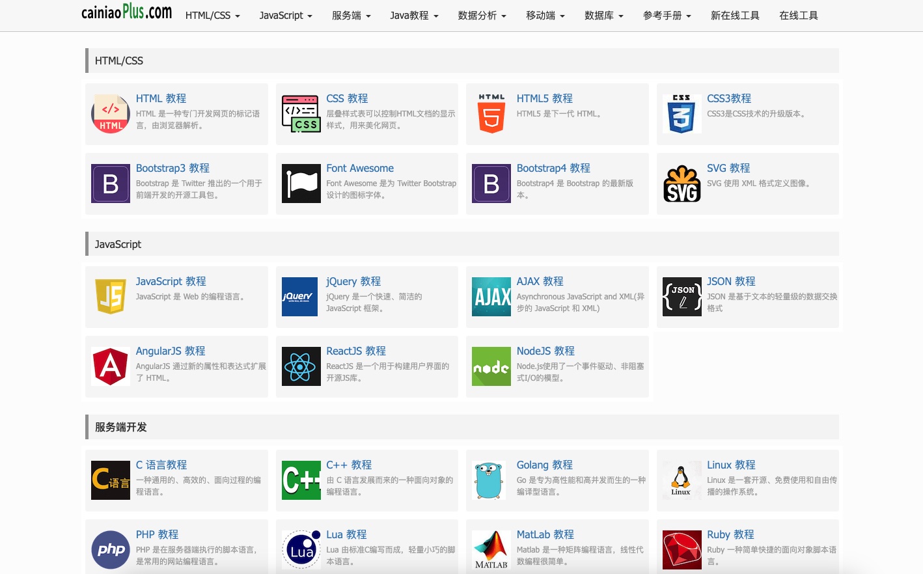923x574 pixels.
Task: Open the PHP 教程 title link
Action: tap(157, 534)
